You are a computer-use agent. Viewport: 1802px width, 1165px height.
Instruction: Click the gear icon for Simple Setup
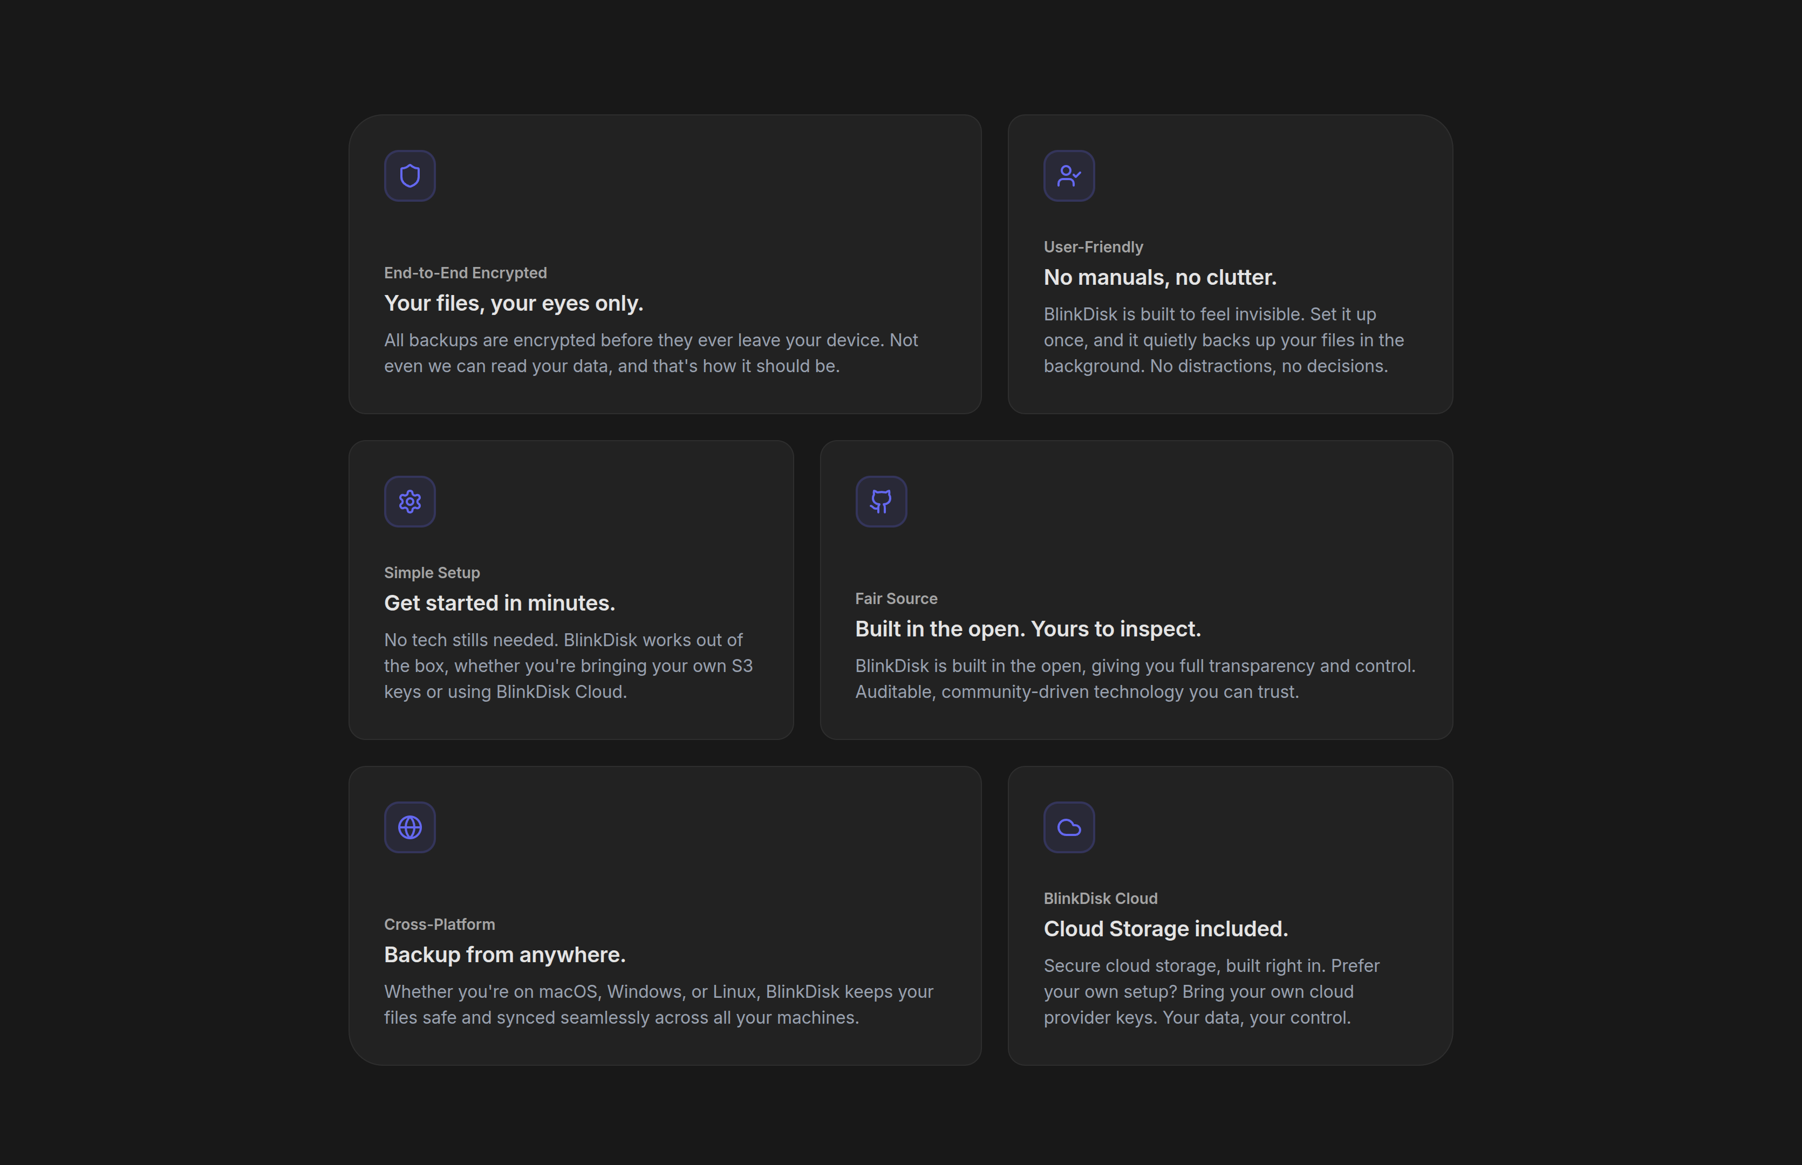pos(409,502)
